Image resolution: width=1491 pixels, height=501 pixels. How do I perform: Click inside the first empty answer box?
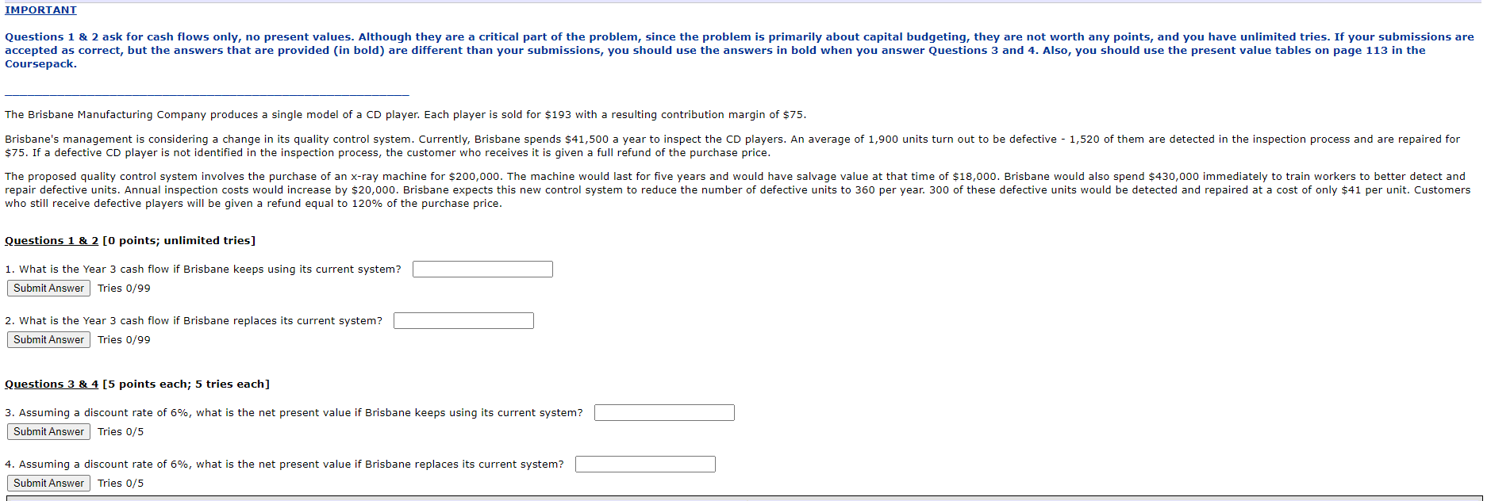[482, 269]
